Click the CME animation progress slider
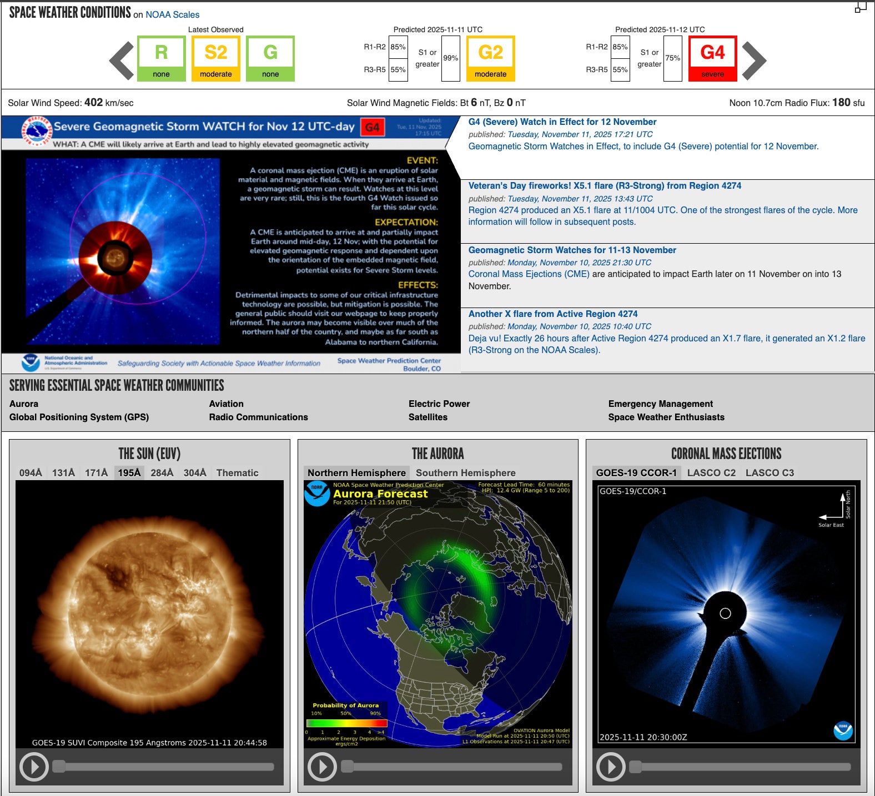This screenshot has width=875, height=796. (x=740, y=767)
